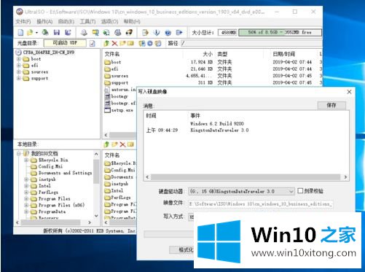Expand the efi folder in image tree
This screenshot has width=365, height=272.
pyautogui.click(x=18, y=65)
